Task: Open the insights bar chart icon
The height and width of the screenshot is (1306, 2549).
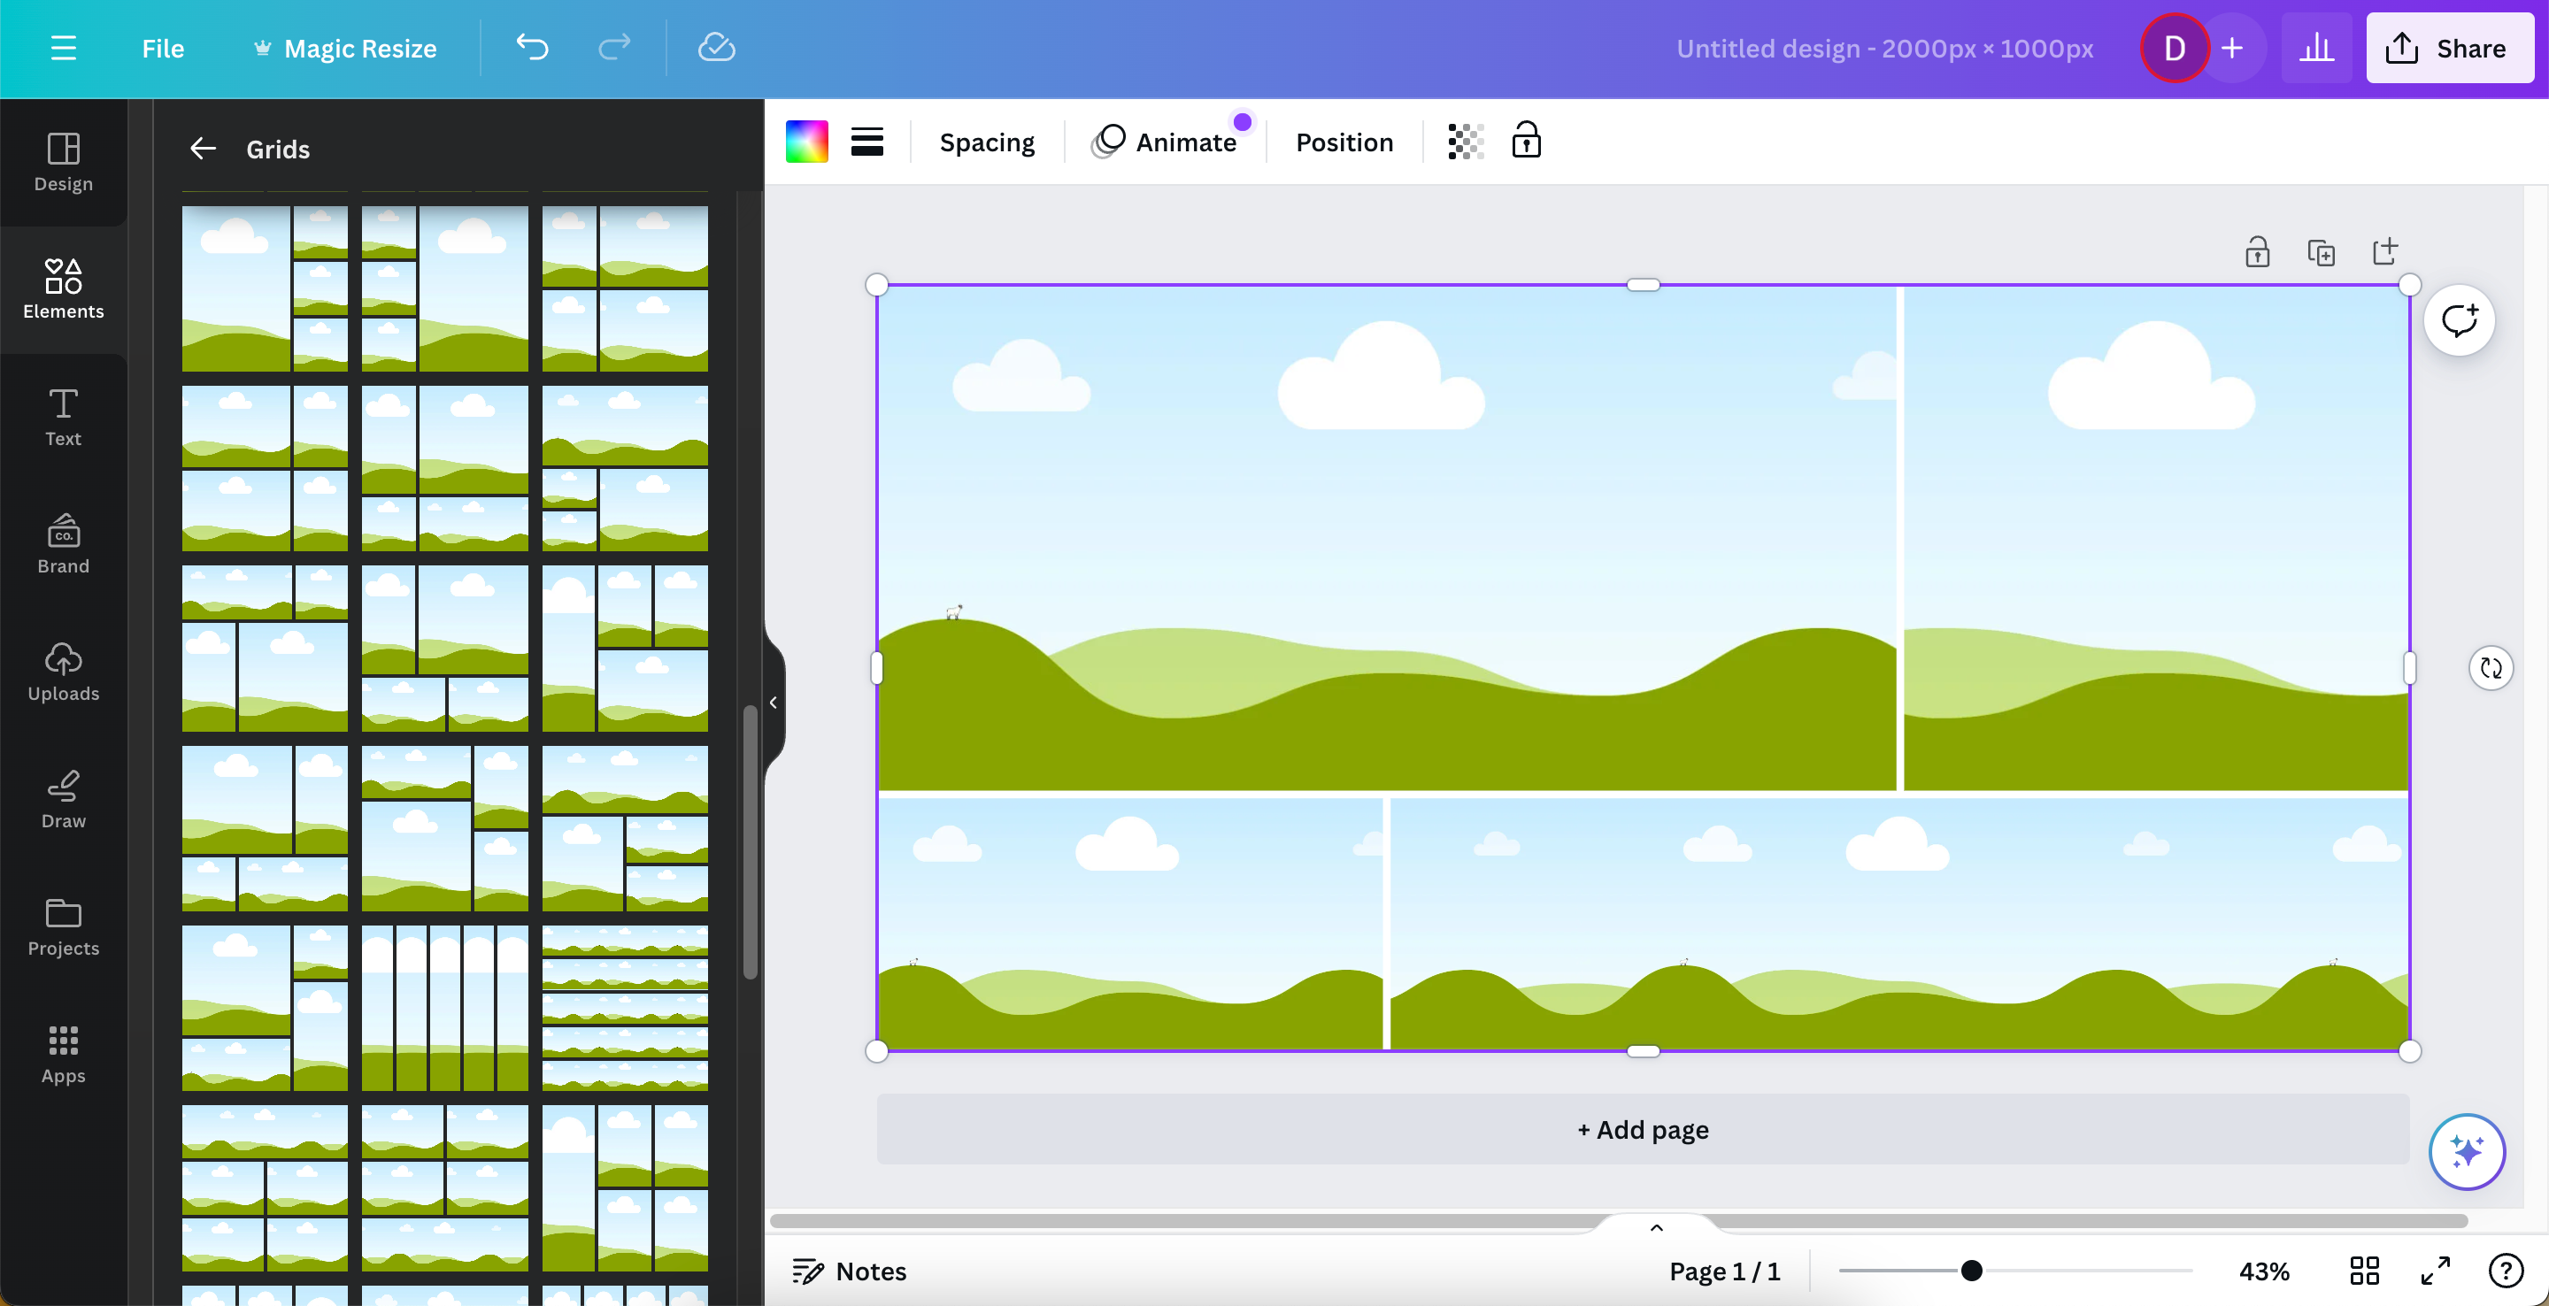Action: 2315,48
